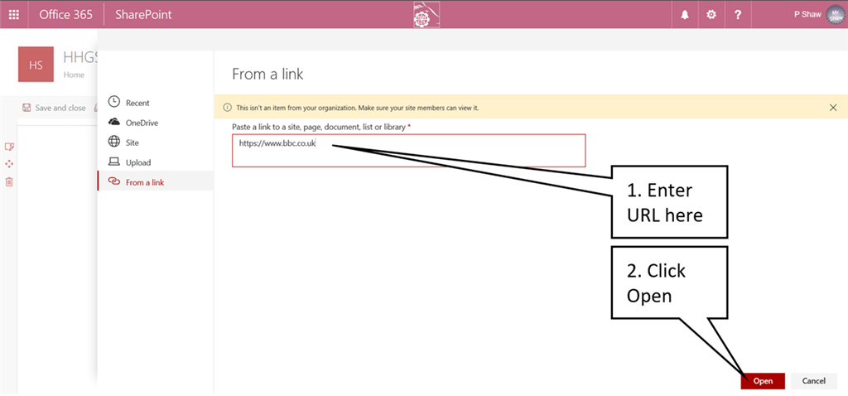Click the cloud icon next to OneDrive

pos(114,122)
